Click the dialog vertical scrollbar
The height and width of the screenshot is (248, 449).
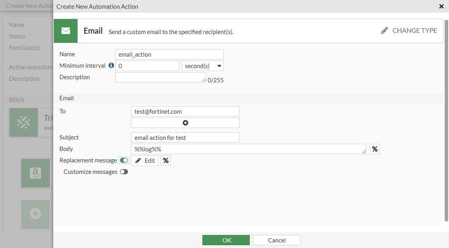pos(447,119)
